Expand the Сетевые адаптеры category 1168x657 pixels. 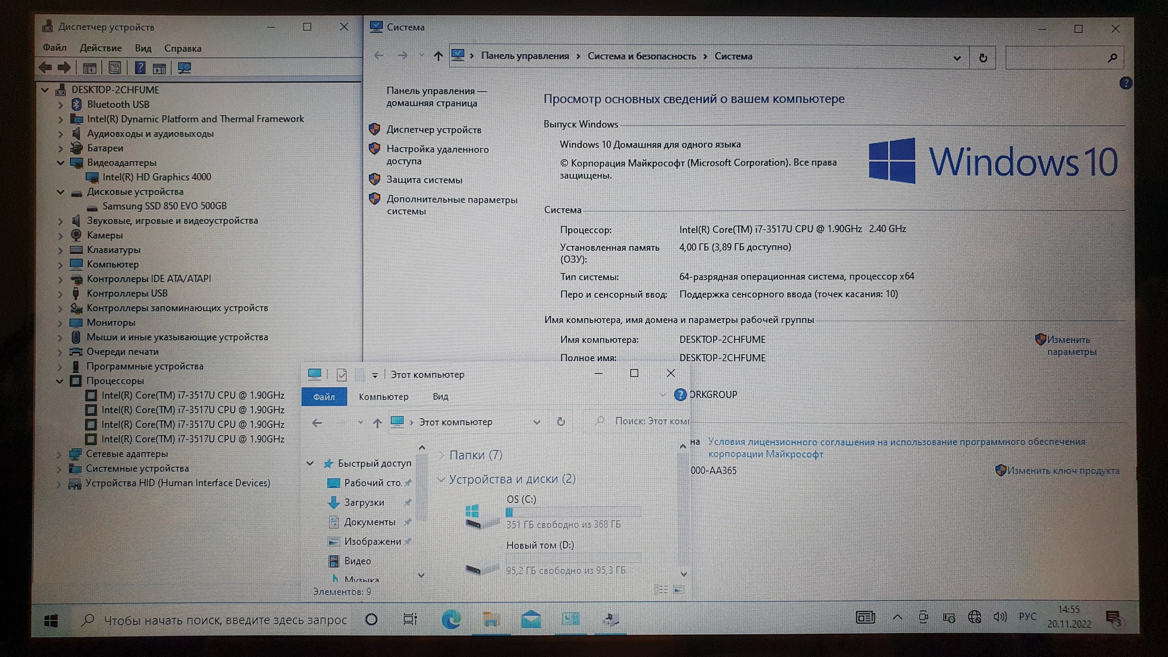[59, 454]
